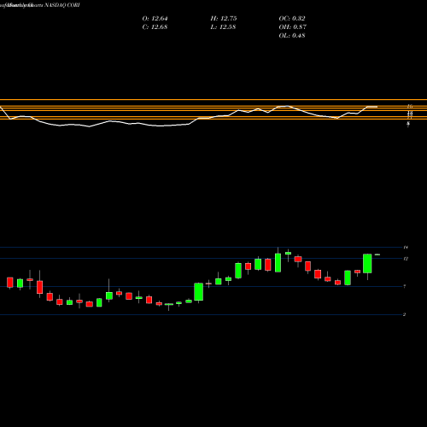Image resolution: width=427 pixels, height=427 pixels.
Task: Click the NASDAQ CORI chart title
Action: [x=62, y=5]
